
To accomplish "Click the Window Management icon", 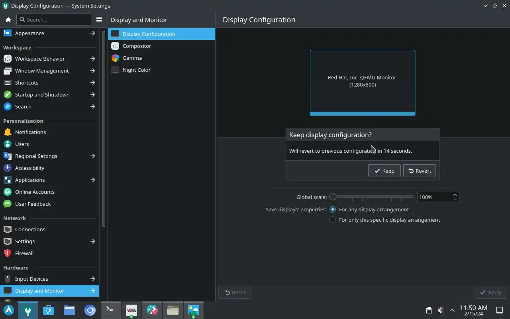I will 7,71.
